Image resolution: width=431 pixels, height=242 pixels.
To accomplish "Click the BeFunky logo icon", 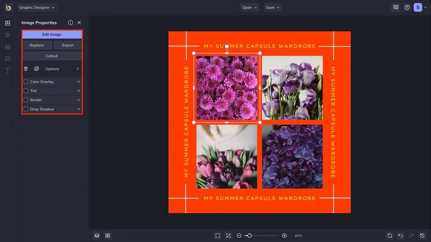I will point(8,7).
